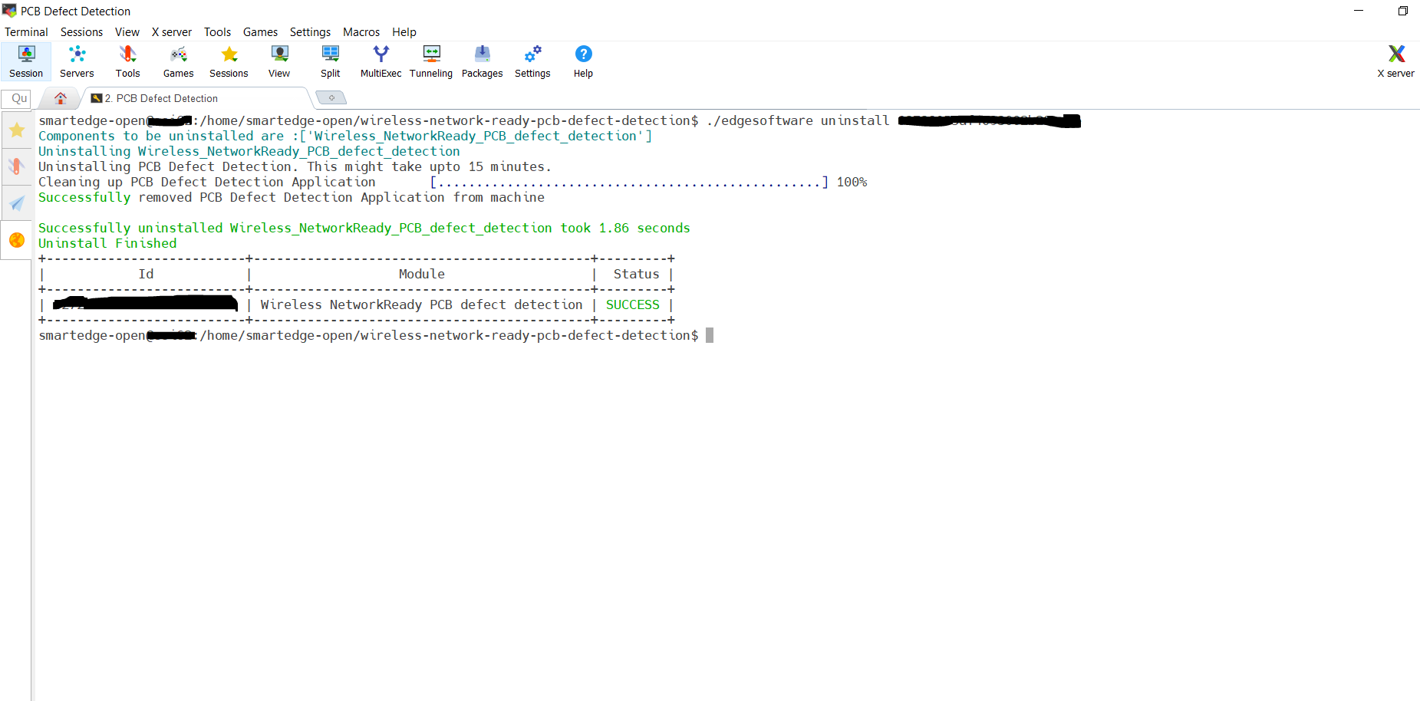This screenshot has width=1420, height=701.
Task: Open the Macros menu
Action: (361, 32)
